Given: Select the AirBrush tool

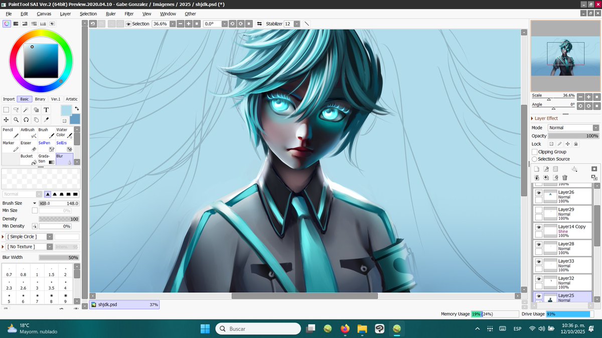Looking at the screenshot, I should tap(29, 133).
